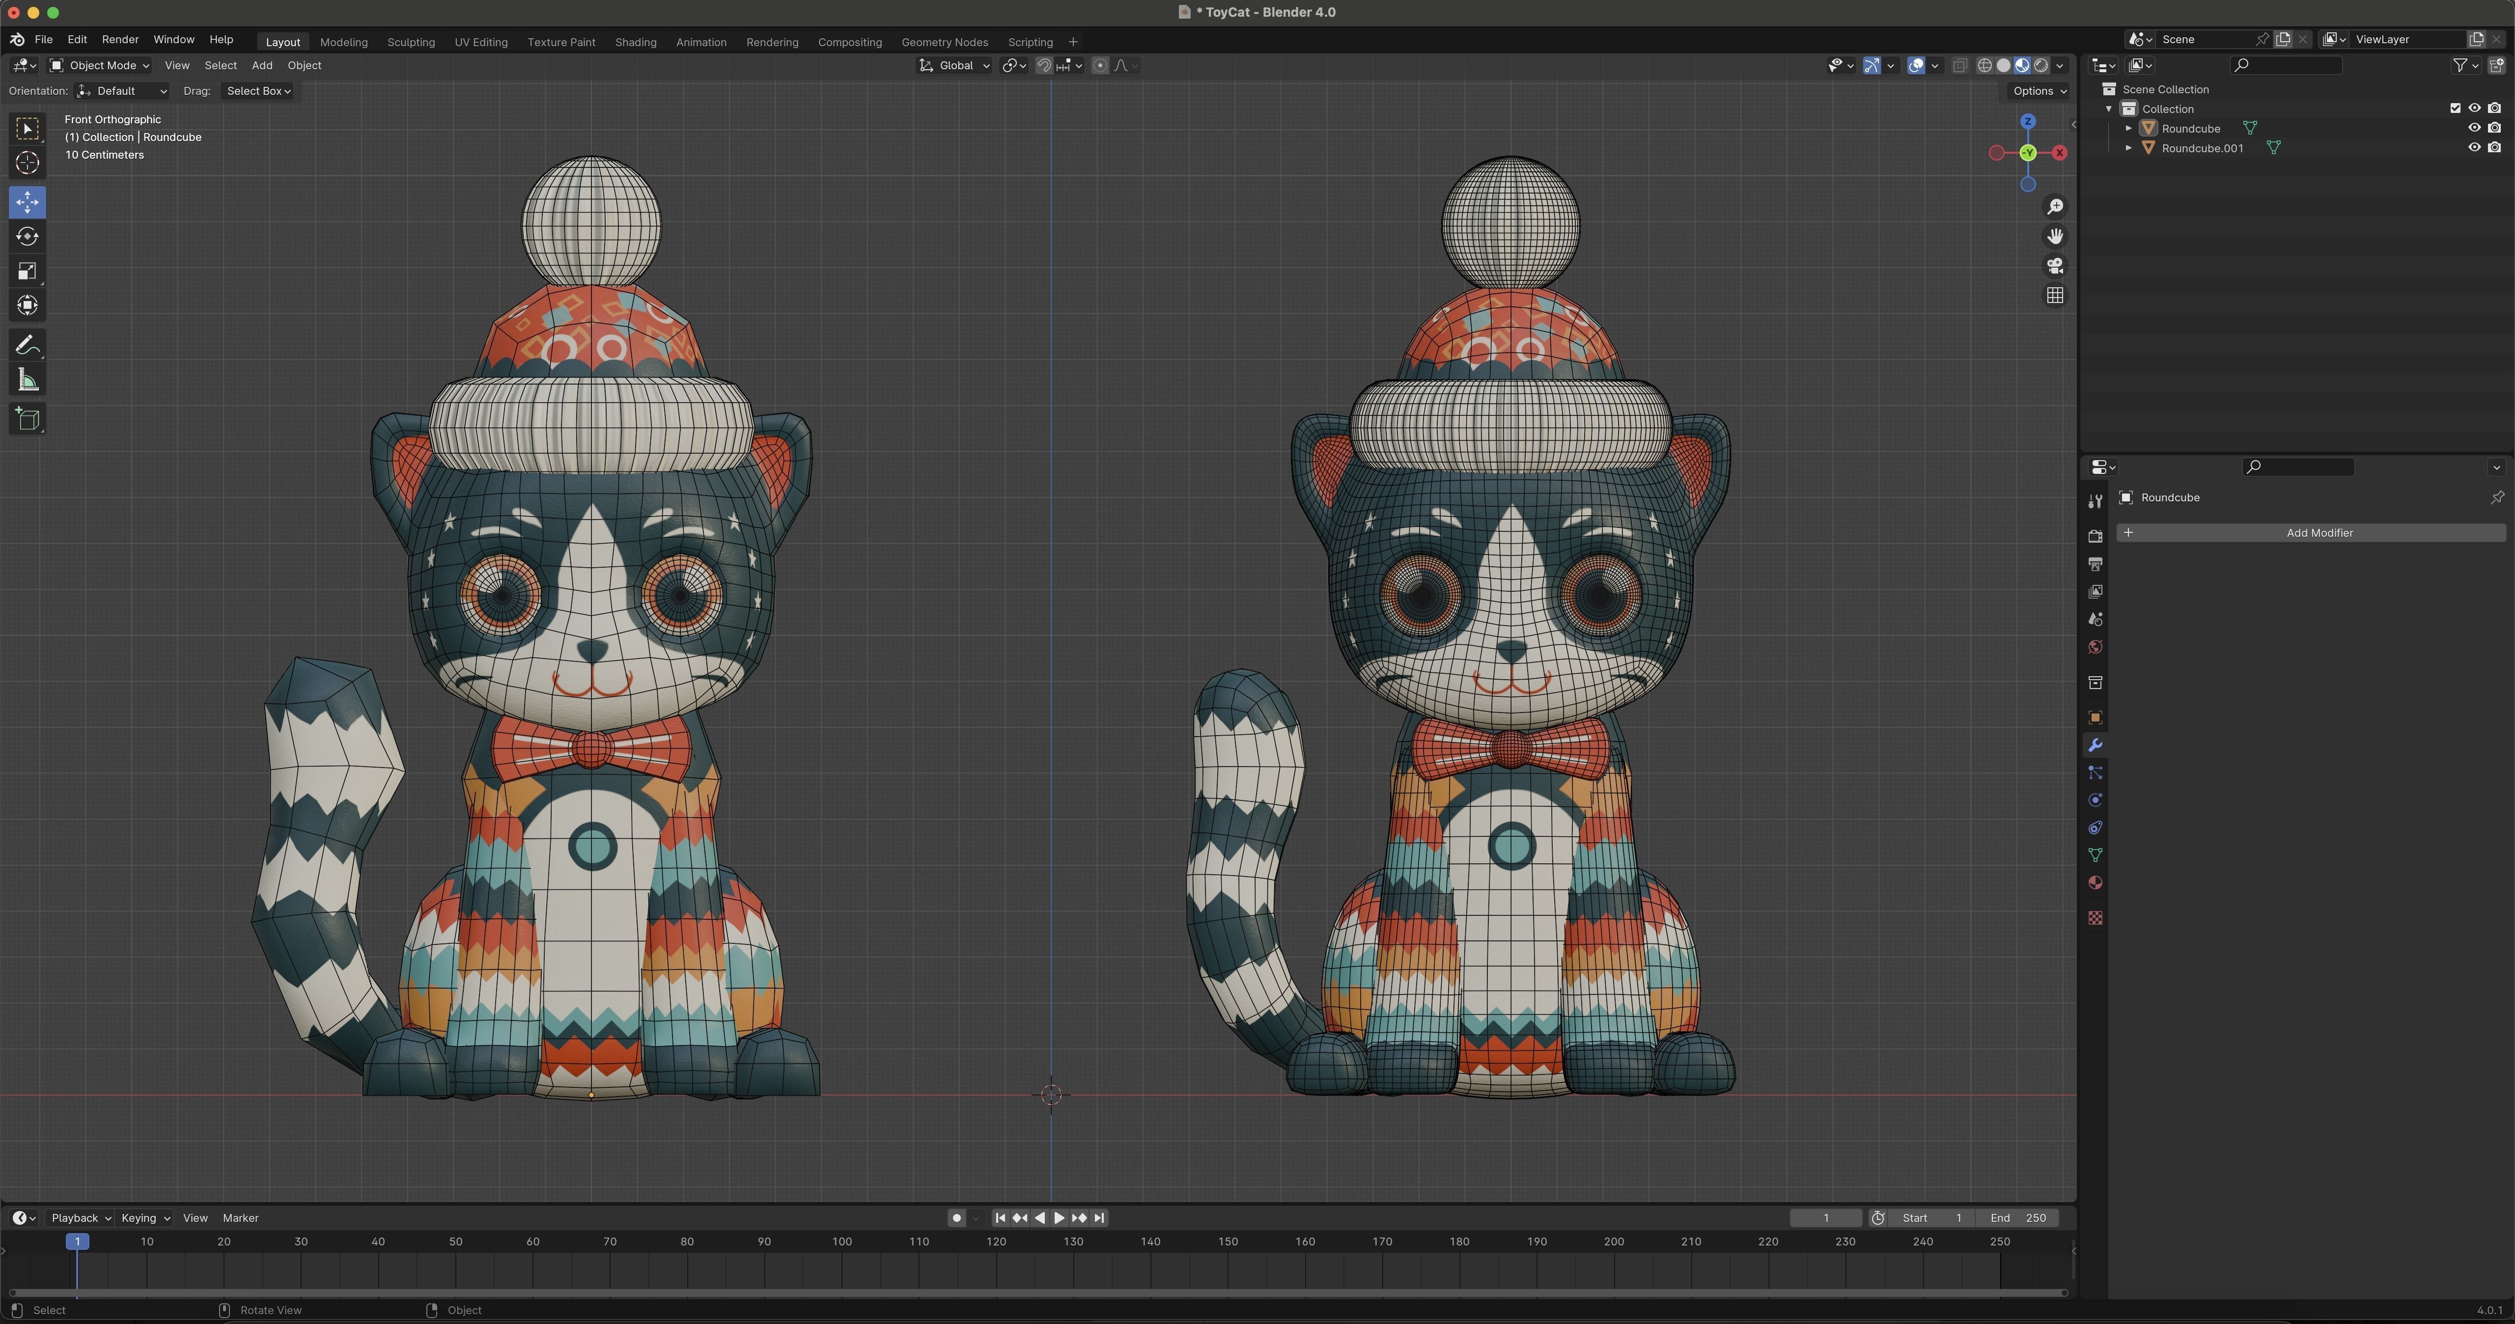This screenshot has width=2515, height=1324.
Task: Click the End frame 250 field
Action: pos(2018,1217)
